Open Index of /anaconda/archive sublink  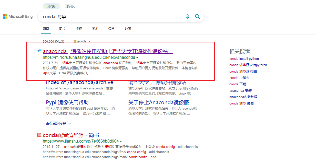click(x=79, y=82)
